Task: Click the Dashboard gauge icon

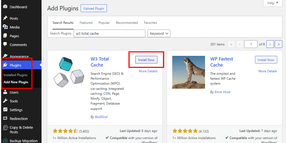Action: coord(5,7)
